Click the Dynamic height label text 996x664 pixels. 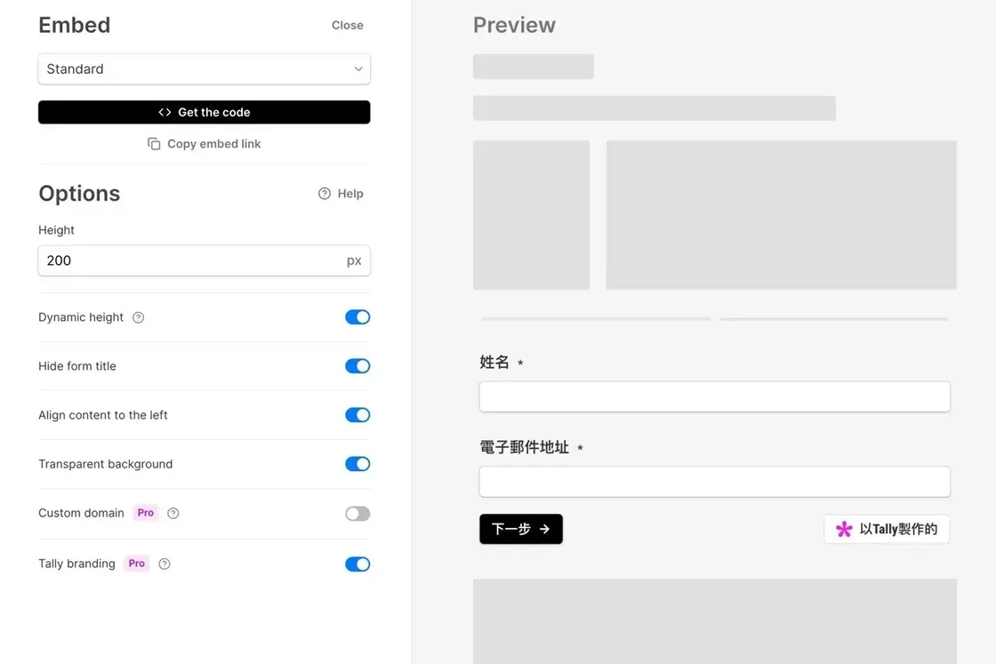tap(81, 317)
